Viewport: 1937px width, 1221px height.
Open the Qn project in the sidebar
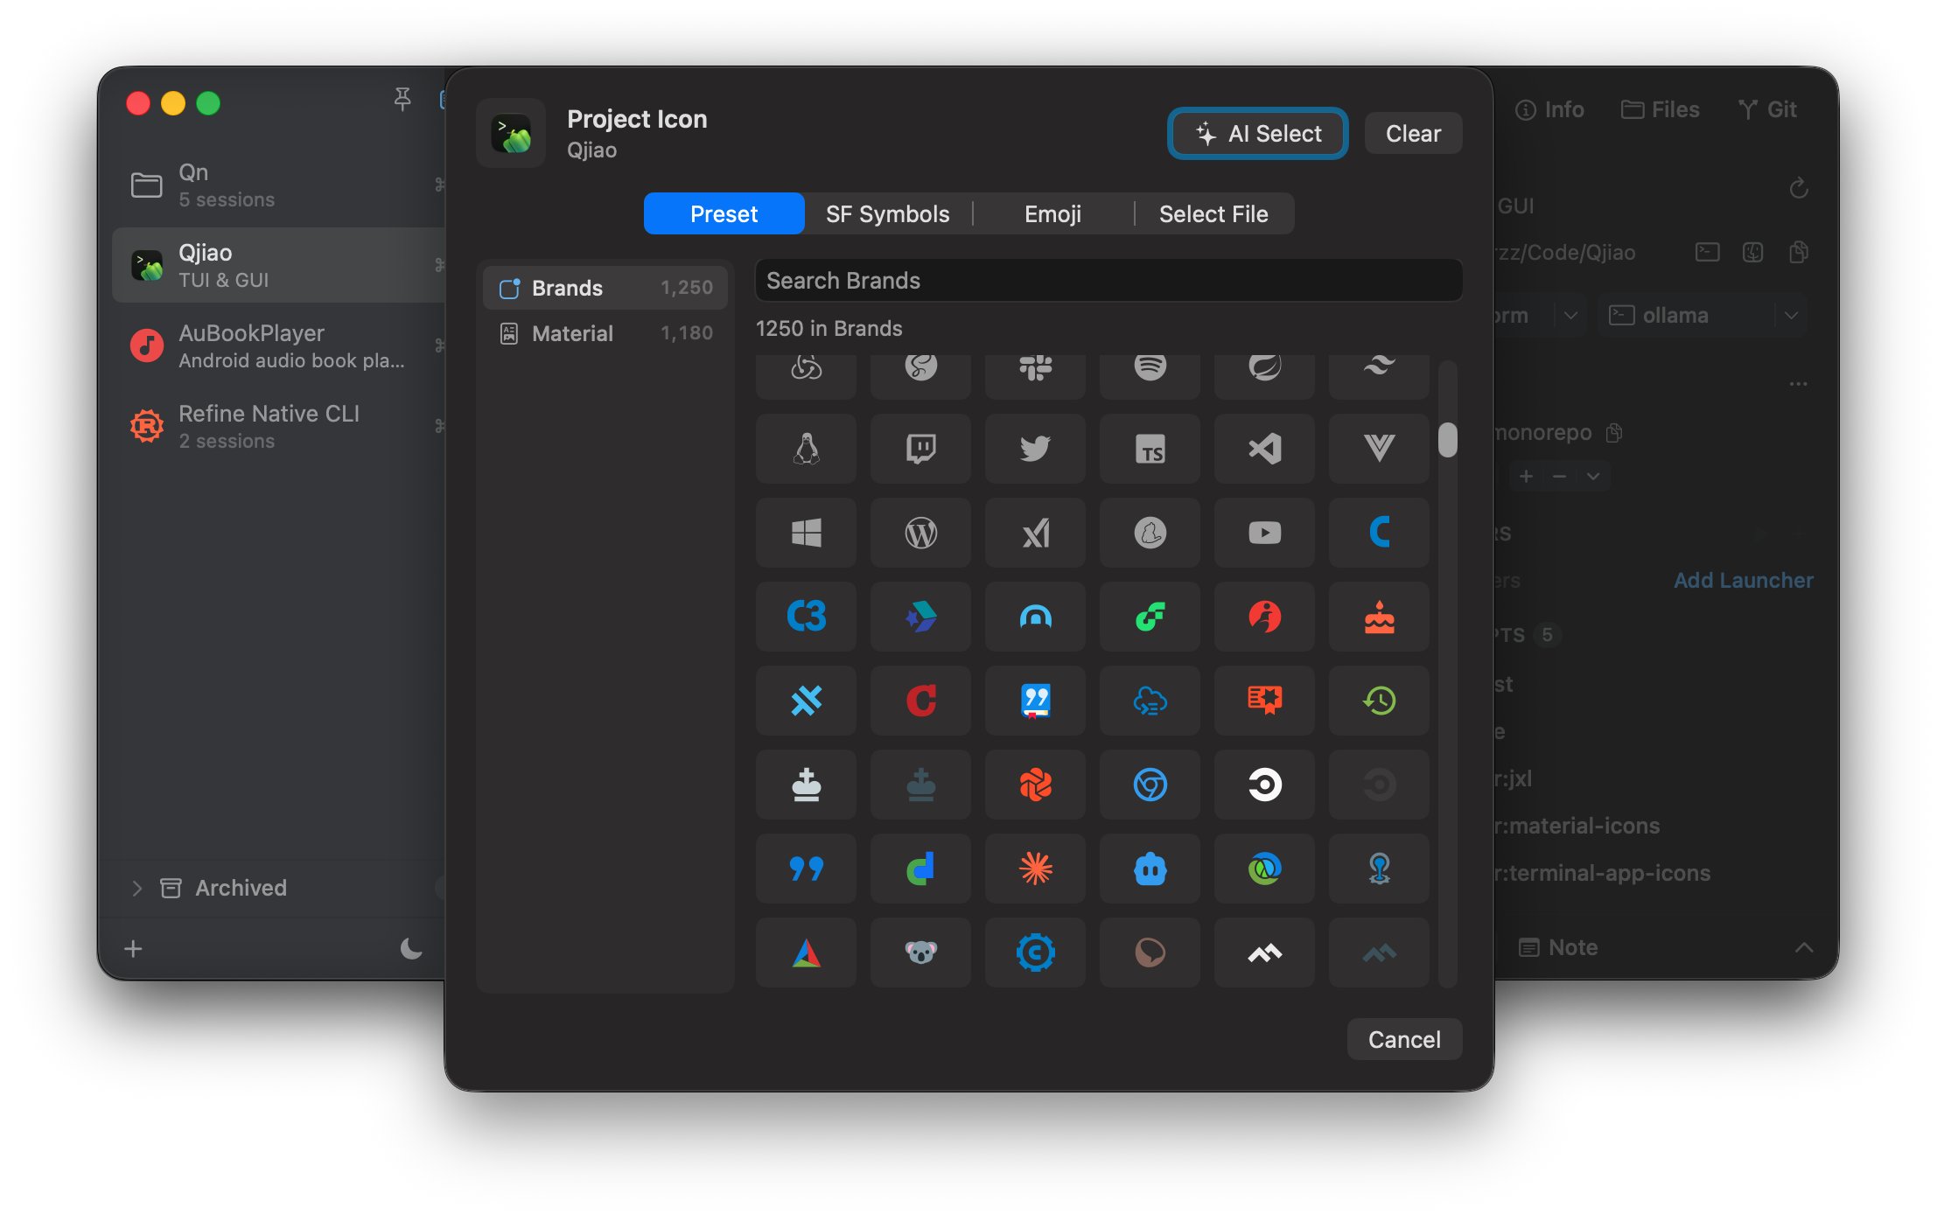278,185
